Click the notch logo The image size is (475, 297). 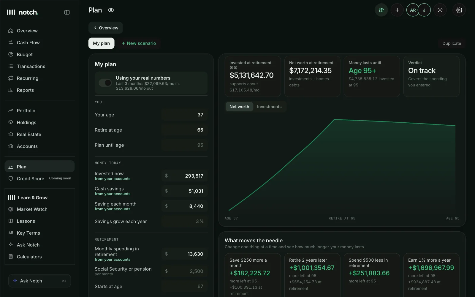pyautogui.click(x=23, y=12)
